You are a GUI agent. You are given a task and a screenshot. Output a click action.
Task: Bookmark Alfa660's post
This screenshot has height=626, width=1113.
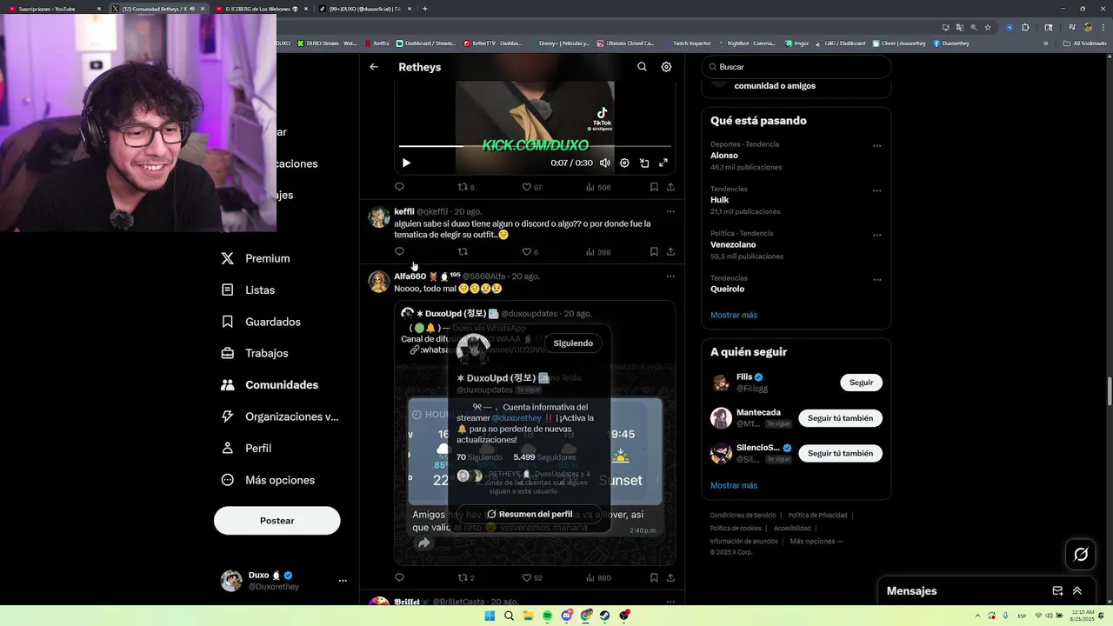654,578
